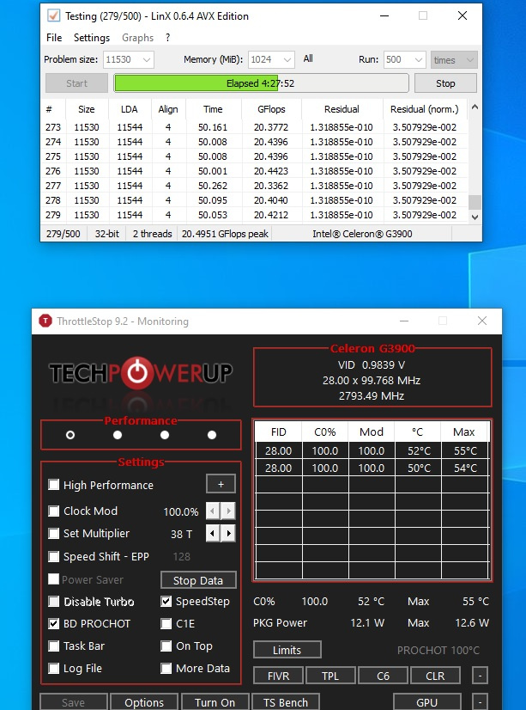The image size is (526, 710).
Task: Click the Stop button in LinX
Action: tap(445, 83)
